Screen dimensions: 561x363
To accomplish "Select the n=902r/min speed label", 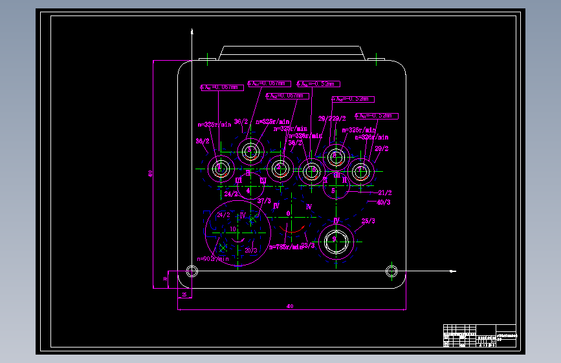I will click(x=213, y=259).
